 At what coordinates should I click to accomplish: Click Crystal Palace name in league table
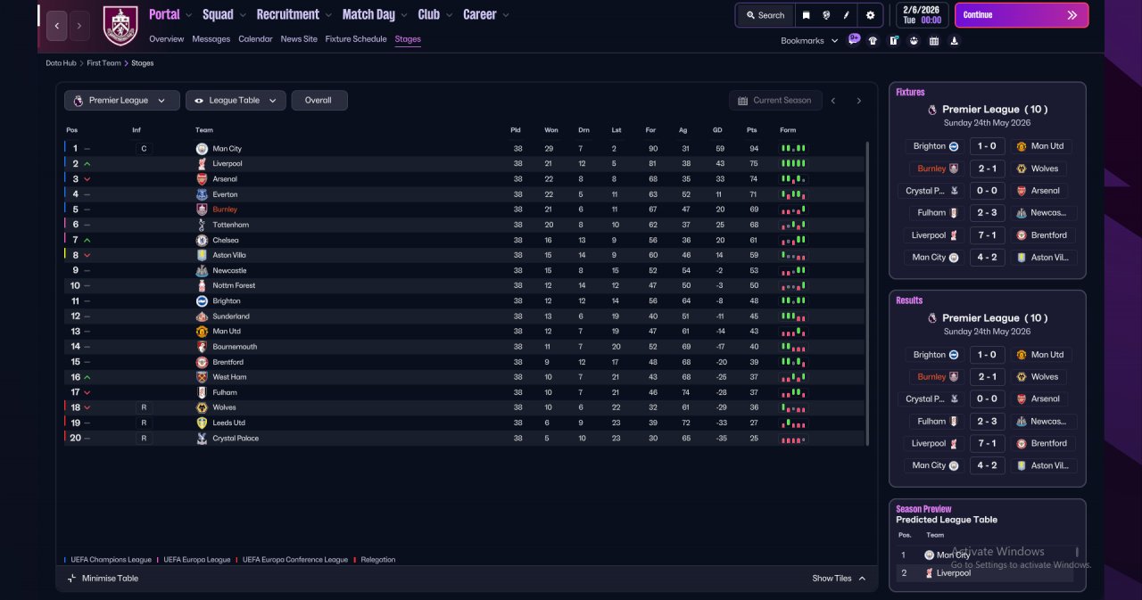[236, 439]
